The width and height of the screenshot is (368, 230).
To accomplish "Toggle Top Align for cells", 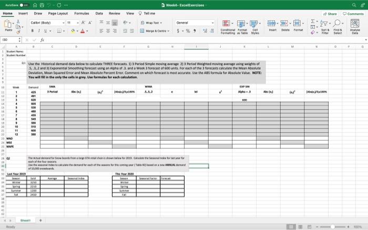I will [x=101, y=23].
